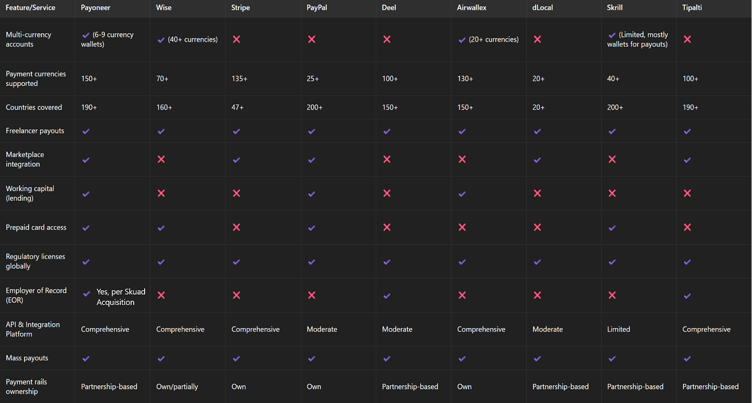
Task: Click the checkmark for Wise prepaid card access
Action: (x=161, y=227)
